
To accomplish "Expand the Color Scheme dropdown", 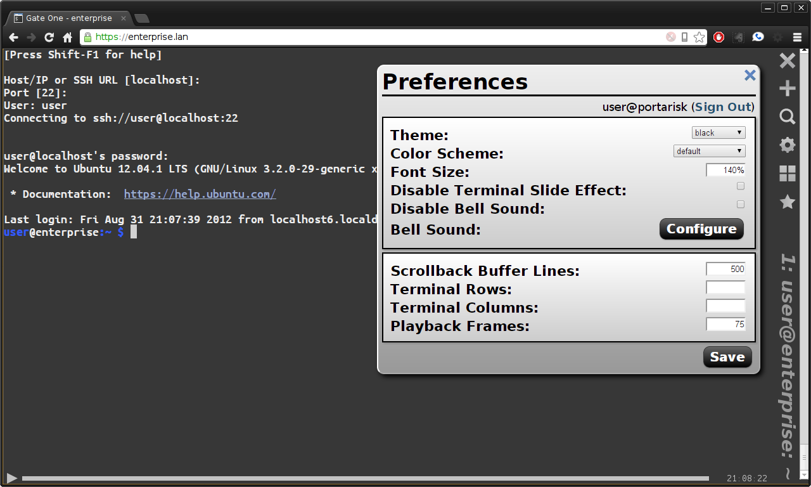I will [x=709, y=151].
